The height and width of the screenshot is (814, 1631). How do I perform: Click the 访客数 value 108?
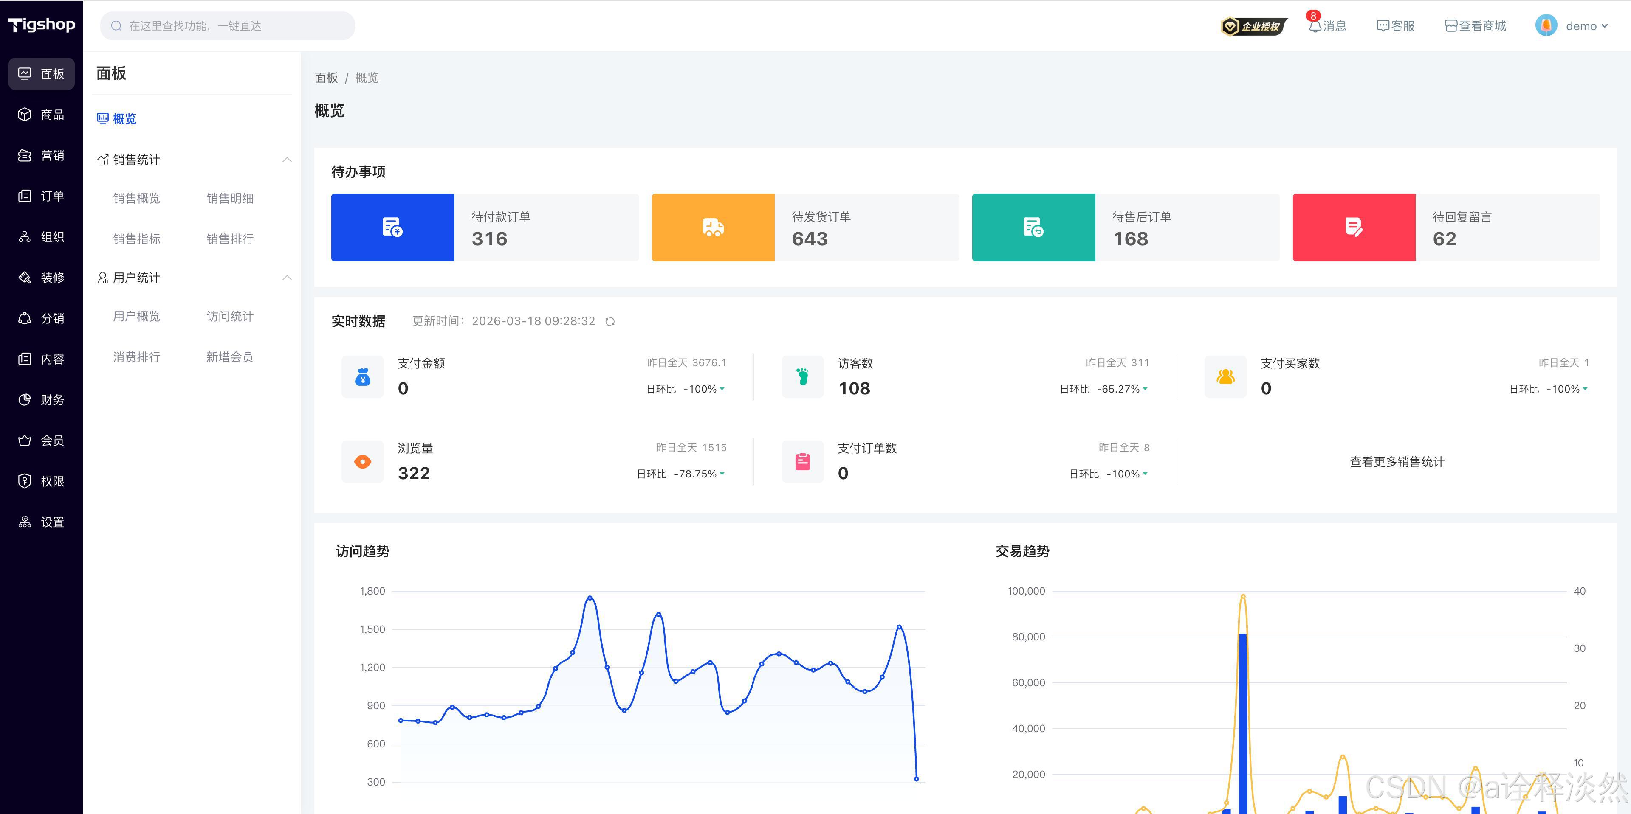[854, 388]
